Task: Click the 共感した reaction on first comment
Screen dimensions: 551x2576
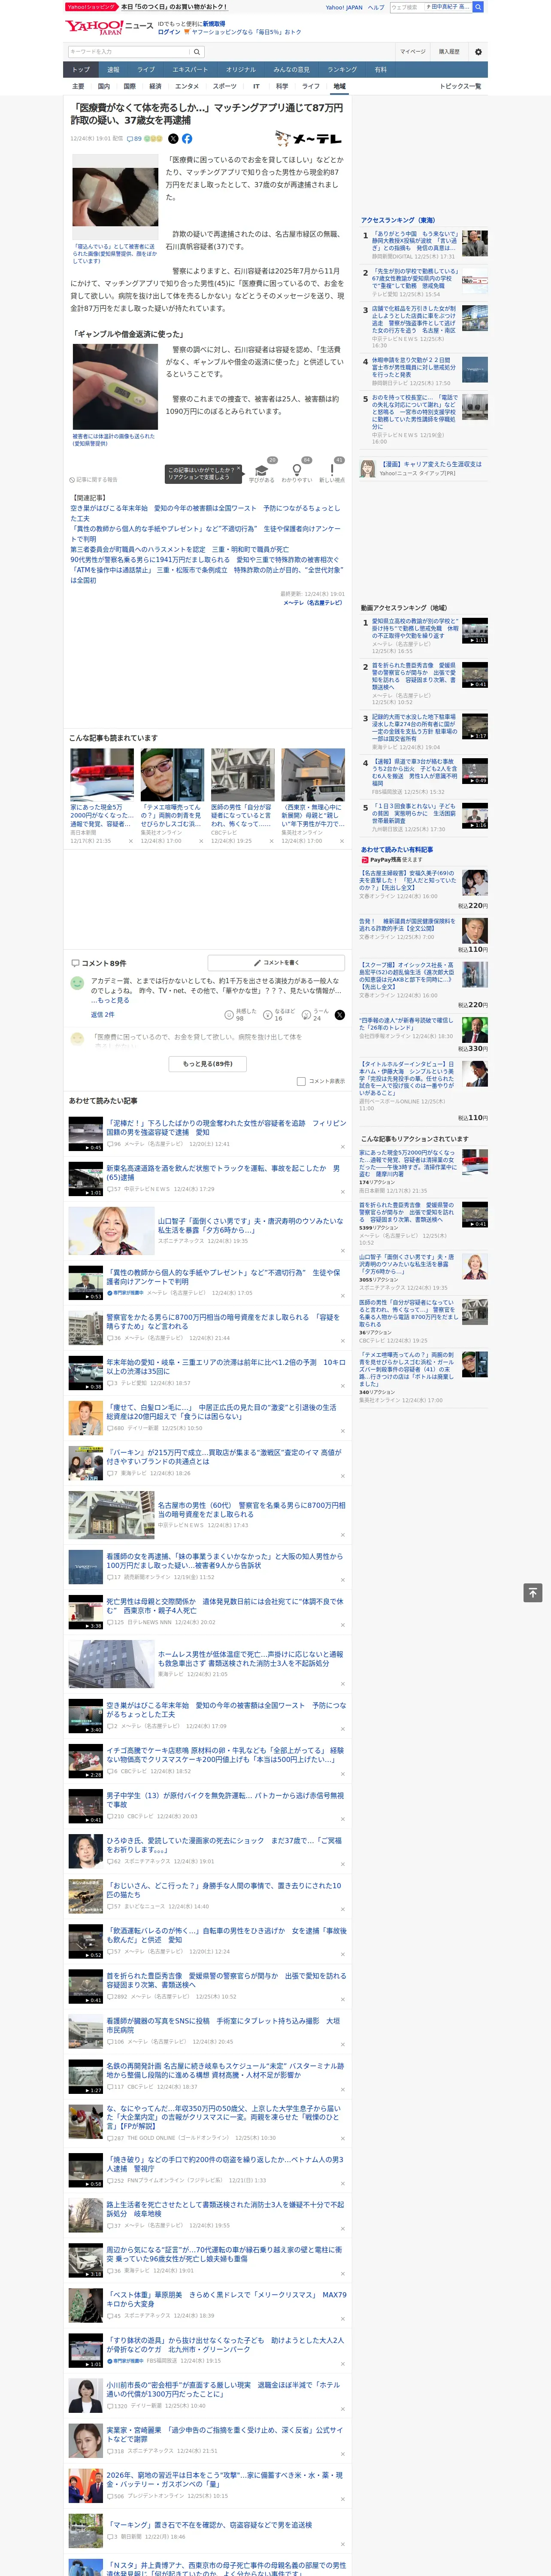Action: coord(241,1014)
